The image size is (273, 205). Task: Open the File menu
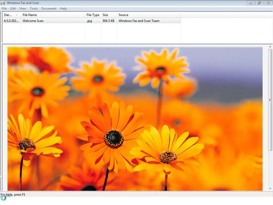pos(4,9)
